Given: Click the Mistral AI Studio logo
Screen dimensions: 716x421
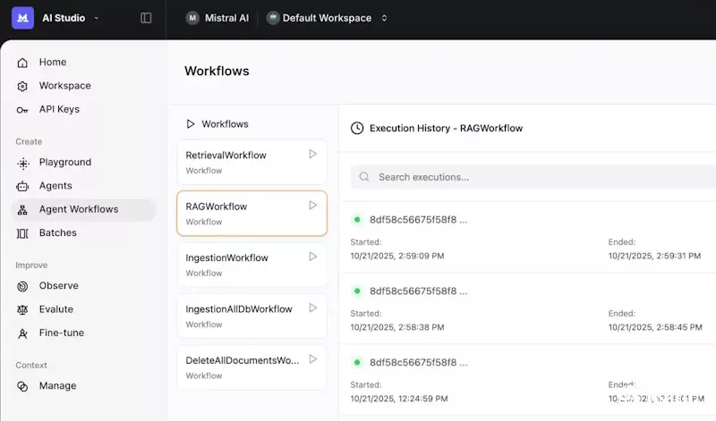Looking at the screenshot, I should tap(22, 18).
